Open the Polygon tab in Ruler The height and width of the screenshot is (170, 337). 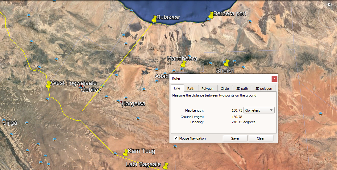[207, 89]
